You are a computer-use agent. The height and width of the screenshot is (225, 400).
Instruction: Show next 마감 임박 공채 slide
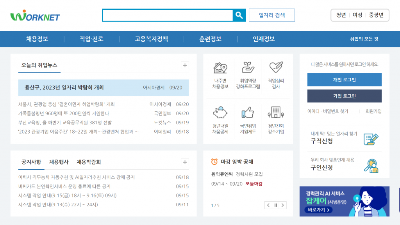click(x=283, y=205)
